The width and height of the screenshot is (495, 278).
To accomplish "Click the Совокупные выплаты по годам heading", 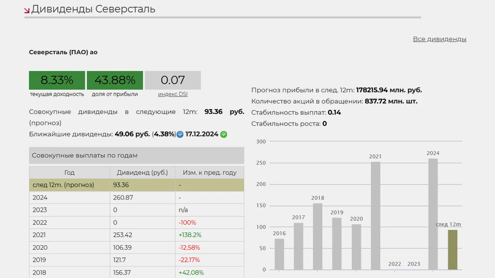I will pos(85,155).
